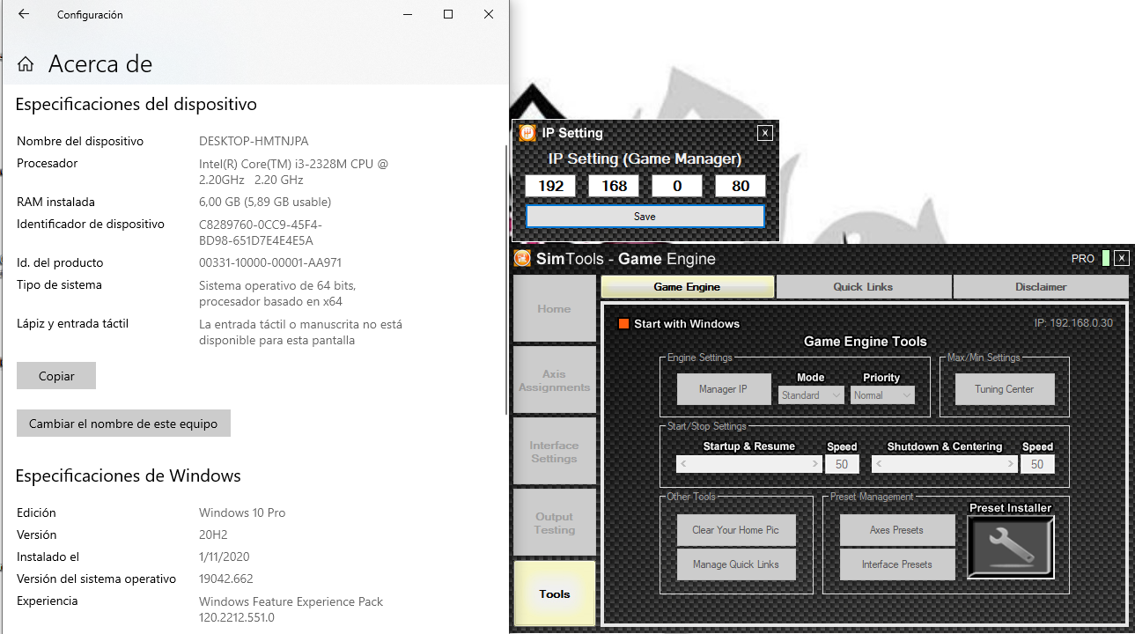Screen dimensions: 1135x634
Task: Click product ID 00331-10000-00001-AA971
Action: [270, 262]
